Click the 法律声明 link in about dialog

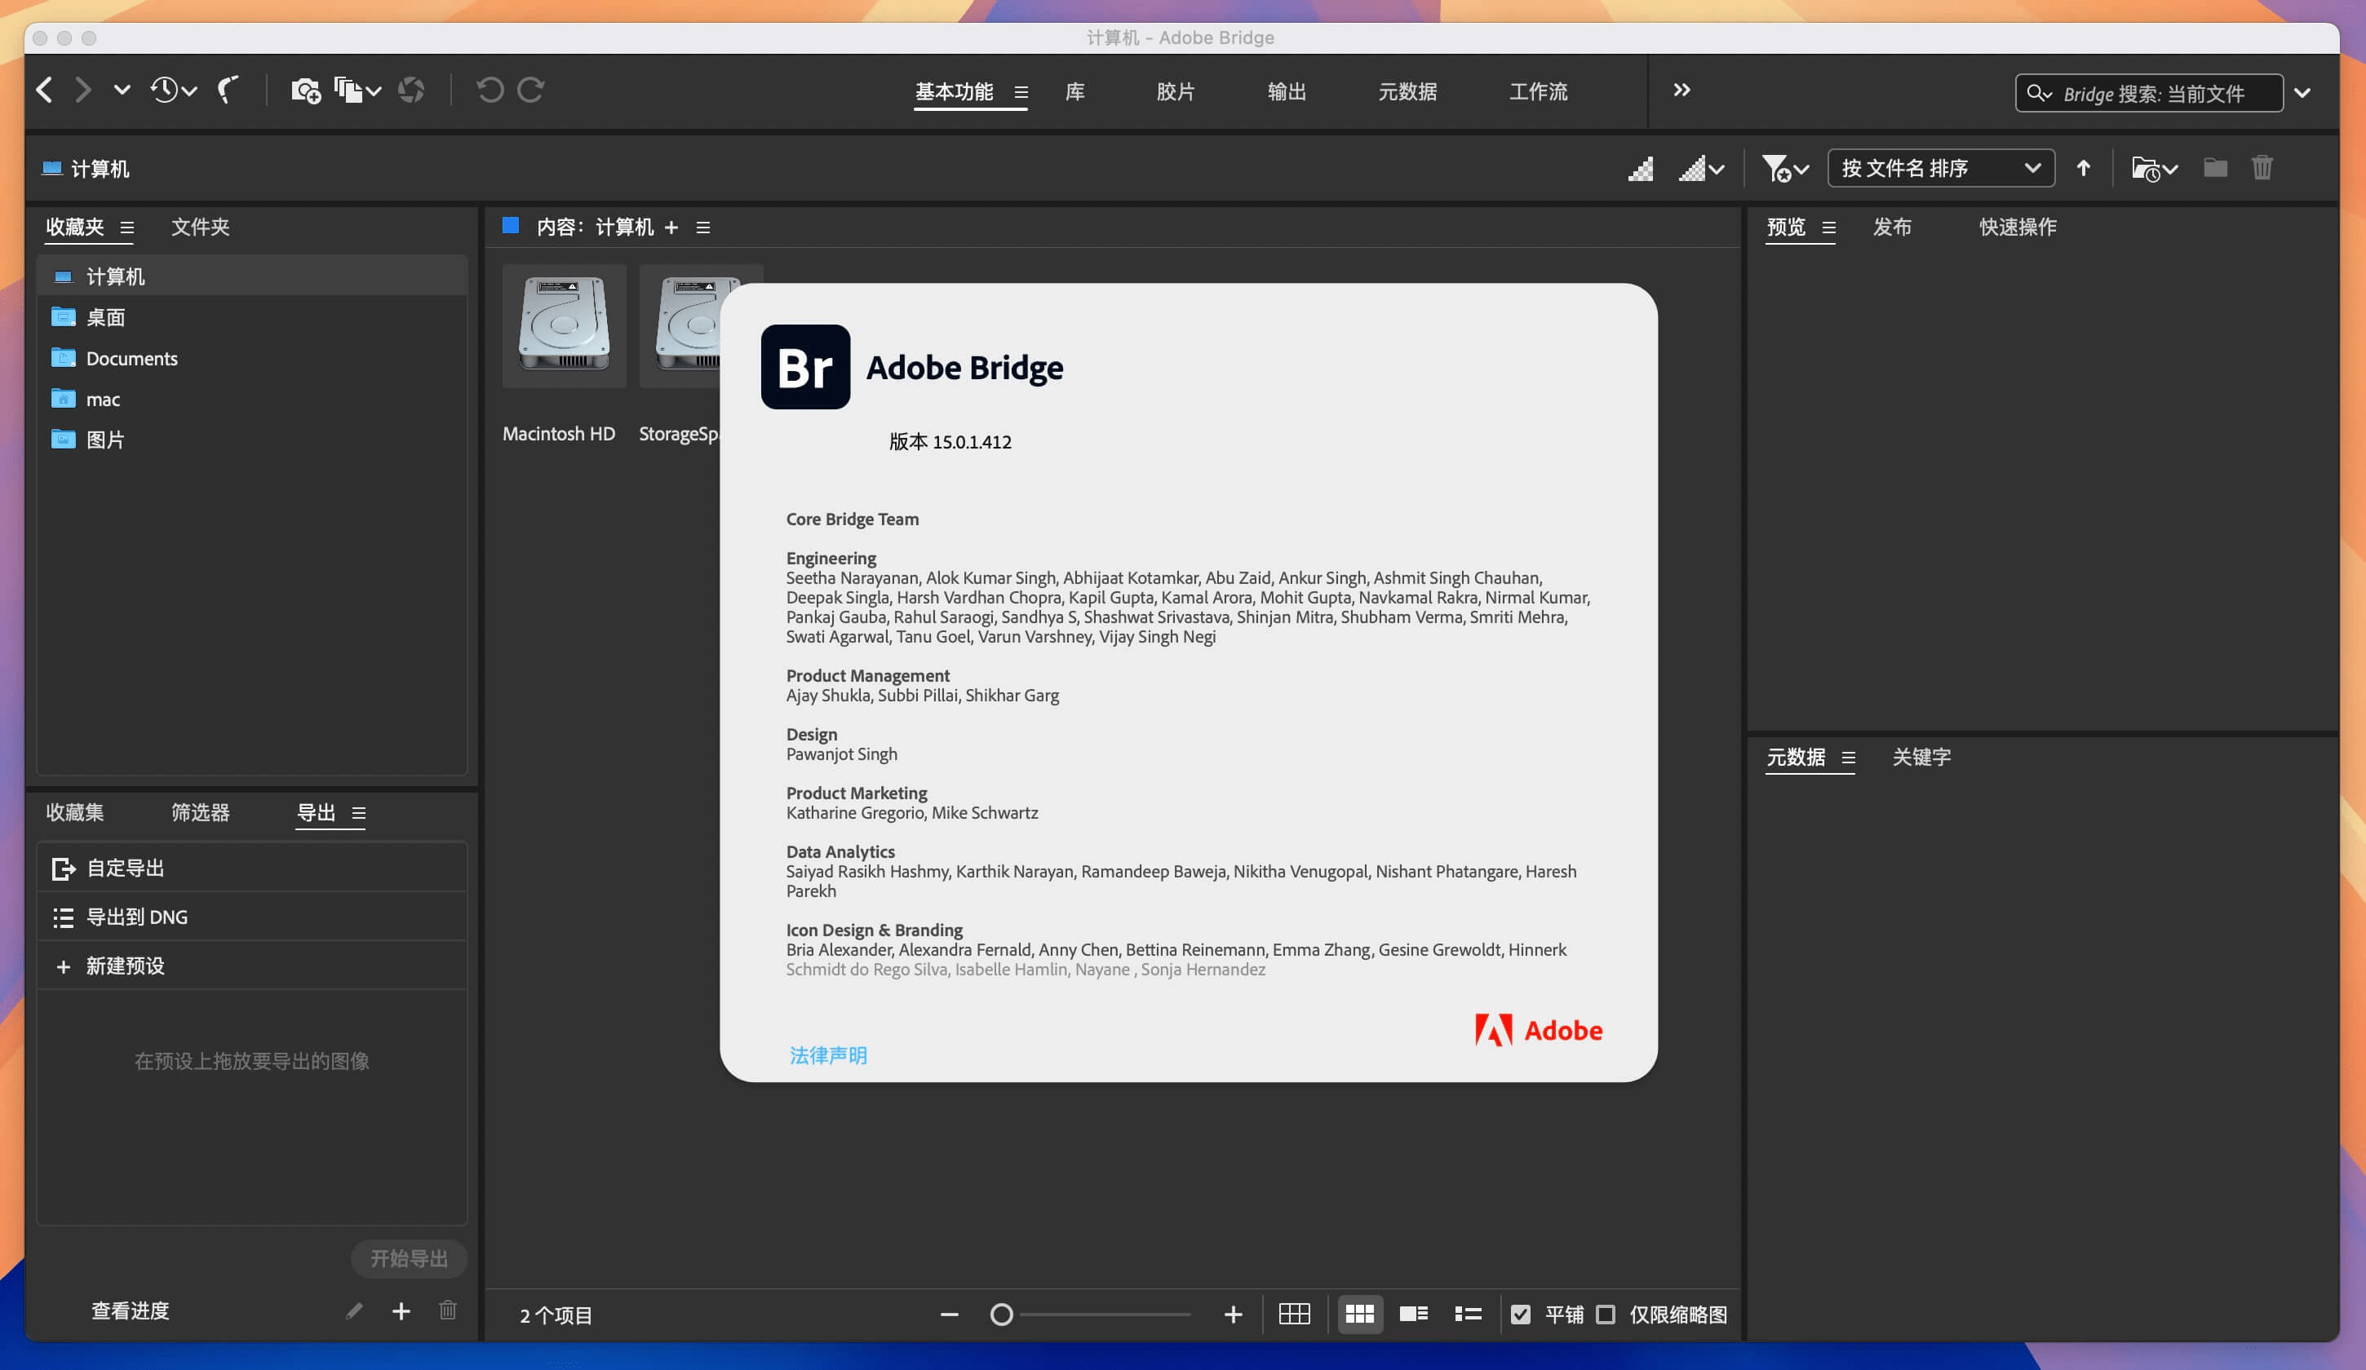pyautogui.click(x=827, y=1056)
